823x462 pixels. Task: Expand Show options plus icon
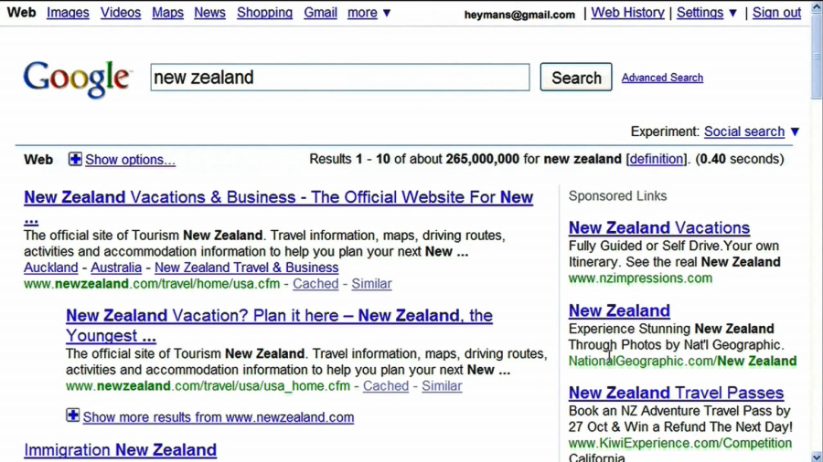75,159
